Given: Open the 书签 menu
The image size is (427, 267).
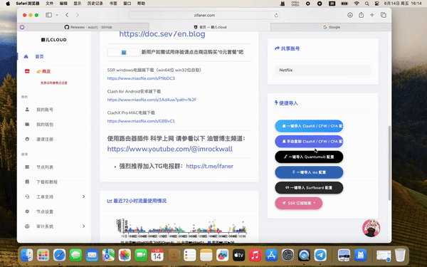Looking at the screenshot, I should (113, 4).
